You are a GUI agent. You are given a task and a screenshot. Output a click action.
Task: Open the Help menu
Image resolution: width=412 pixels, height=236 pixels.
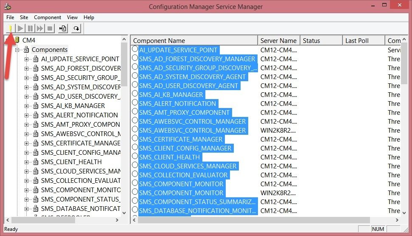pos(89,17)
